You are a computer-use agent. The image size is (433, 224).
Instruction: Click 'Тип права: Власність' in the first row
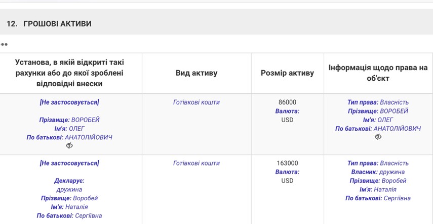pyautogui.click(x=378, y=102)
